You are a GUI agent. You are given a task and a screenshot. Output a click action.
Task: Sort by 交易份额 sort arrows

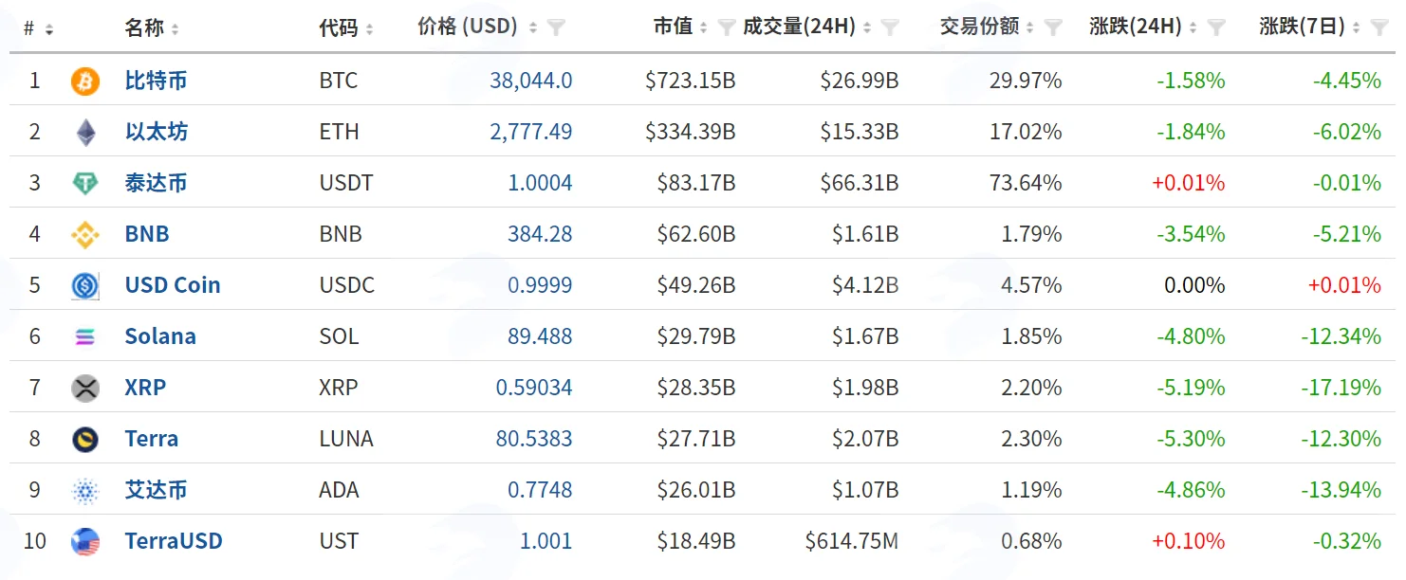1030,29
